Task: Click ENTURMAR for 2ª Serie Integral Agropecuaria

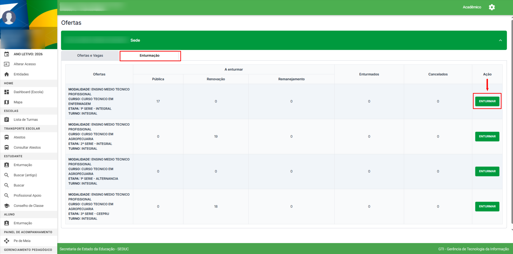Action: pyautogui.click(x=487, y=137)
